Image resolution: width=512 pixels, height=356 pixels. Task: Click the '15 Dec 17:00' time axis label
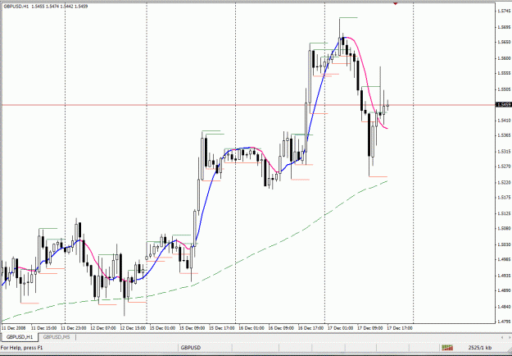pyautogui.click(x=222, y=327)
